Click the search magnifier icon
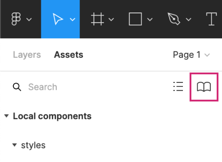 [17, 87]
